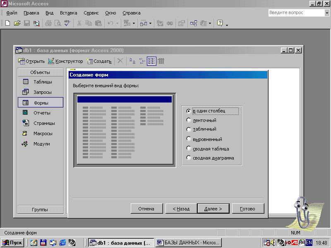Screen dimensions: 331x248
Task: Click Delete X icon in db1 window
Action: pos(120,61)
